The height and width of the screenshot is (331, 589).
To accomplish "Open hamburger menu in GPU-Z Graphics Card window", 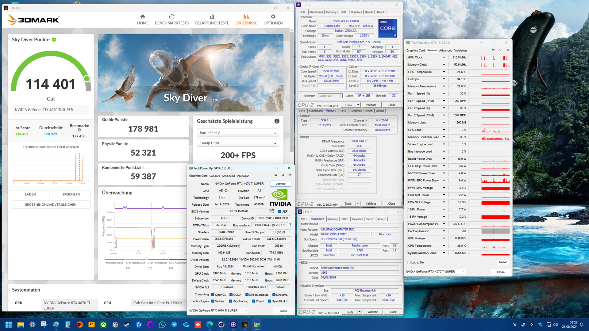I will pos(290,176).
